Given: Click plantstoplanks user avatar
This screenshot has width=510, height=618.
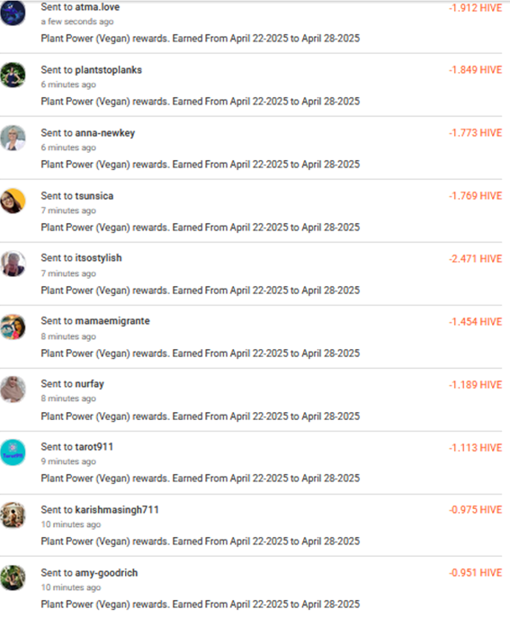Looking at the screenshot, I should click(x=13, y=75).
